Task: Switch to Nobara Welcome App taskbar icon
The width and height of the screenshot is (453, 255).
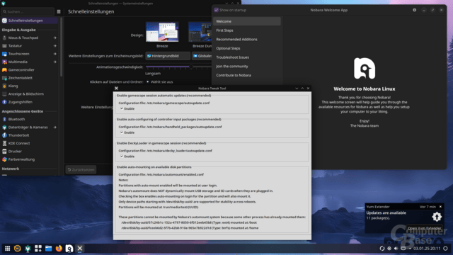Action: click(69, 249)
